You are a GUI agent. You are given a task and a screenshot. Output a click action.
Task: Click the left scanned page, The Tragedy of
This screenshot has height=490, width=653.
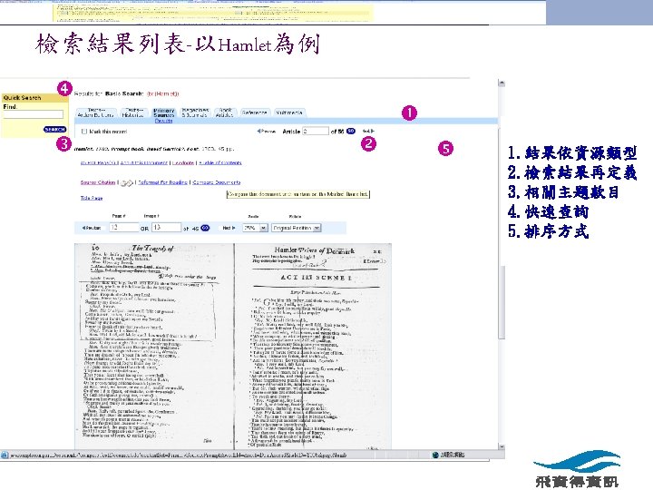(x=154, y=346)
